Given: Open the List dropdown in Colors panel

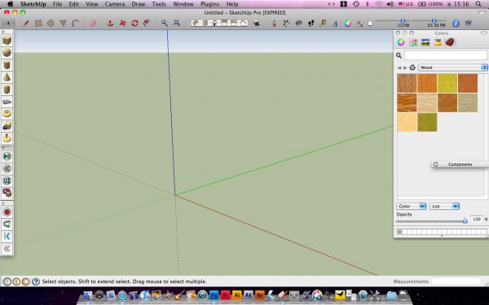Looking at the screenshot, I should point(444,206).
